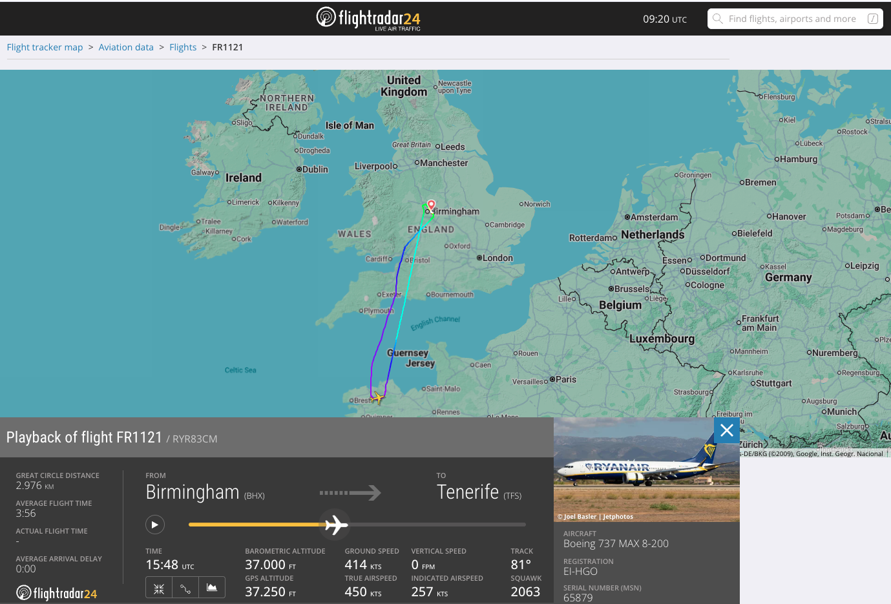
Task: Click the search magnifier icon
Action: (717, 19)
